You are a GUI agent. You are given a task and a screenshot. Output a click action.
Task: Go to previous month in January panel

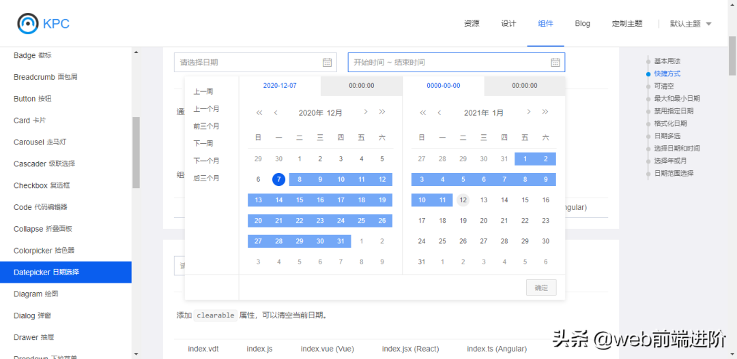coord(439,112)
